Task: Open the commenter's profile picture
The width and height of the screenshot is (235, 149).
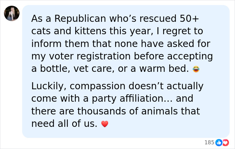Action: coord(12,13)
